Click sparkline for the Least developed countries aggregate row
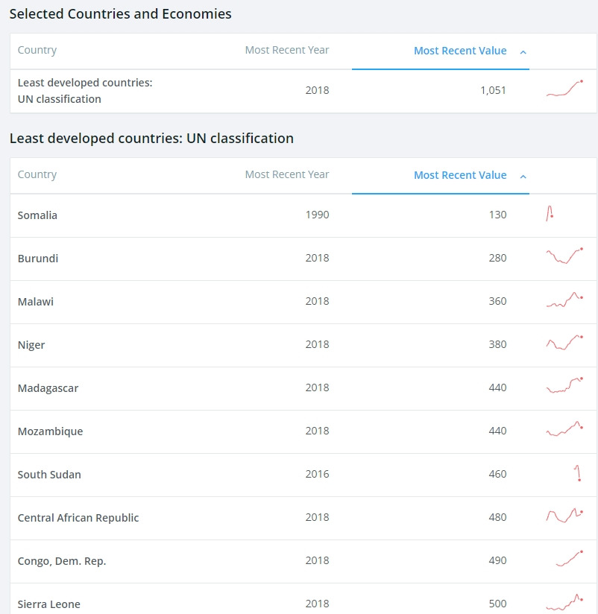The height and width of the screenshot is (614, 598). [564, 89]
